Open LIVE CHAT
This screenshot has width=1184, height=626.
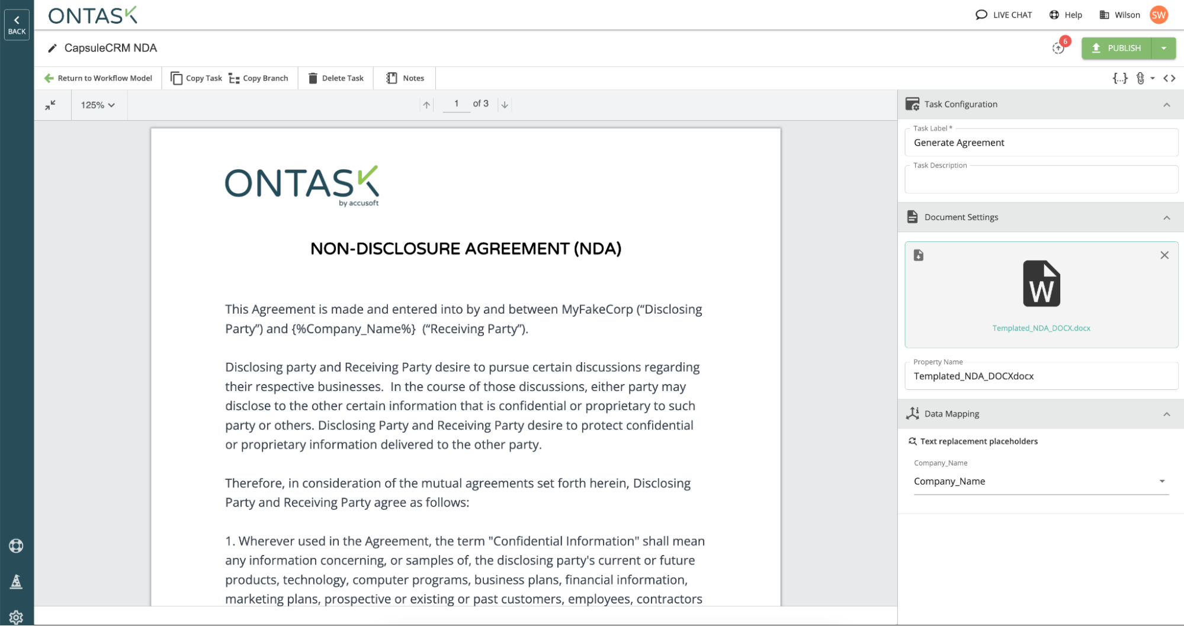[x=1003, y=15]
